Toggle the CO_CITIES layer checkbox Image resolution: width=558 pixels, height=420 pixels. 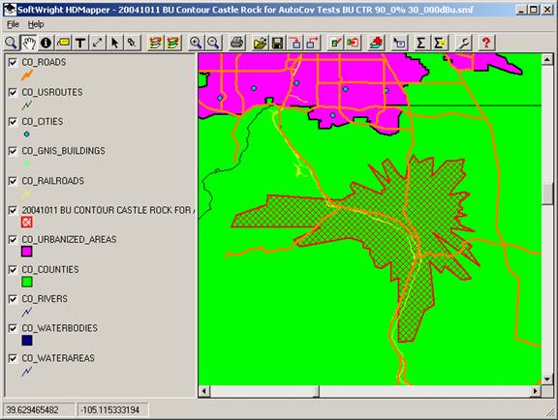pyautogui.click(x=13, y=122)
